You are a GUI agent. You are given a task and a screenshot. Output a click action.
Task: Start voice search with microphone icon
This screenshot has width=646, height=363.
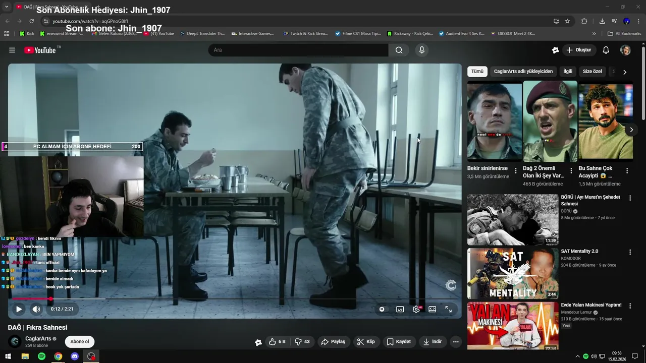tap(422, 50)
